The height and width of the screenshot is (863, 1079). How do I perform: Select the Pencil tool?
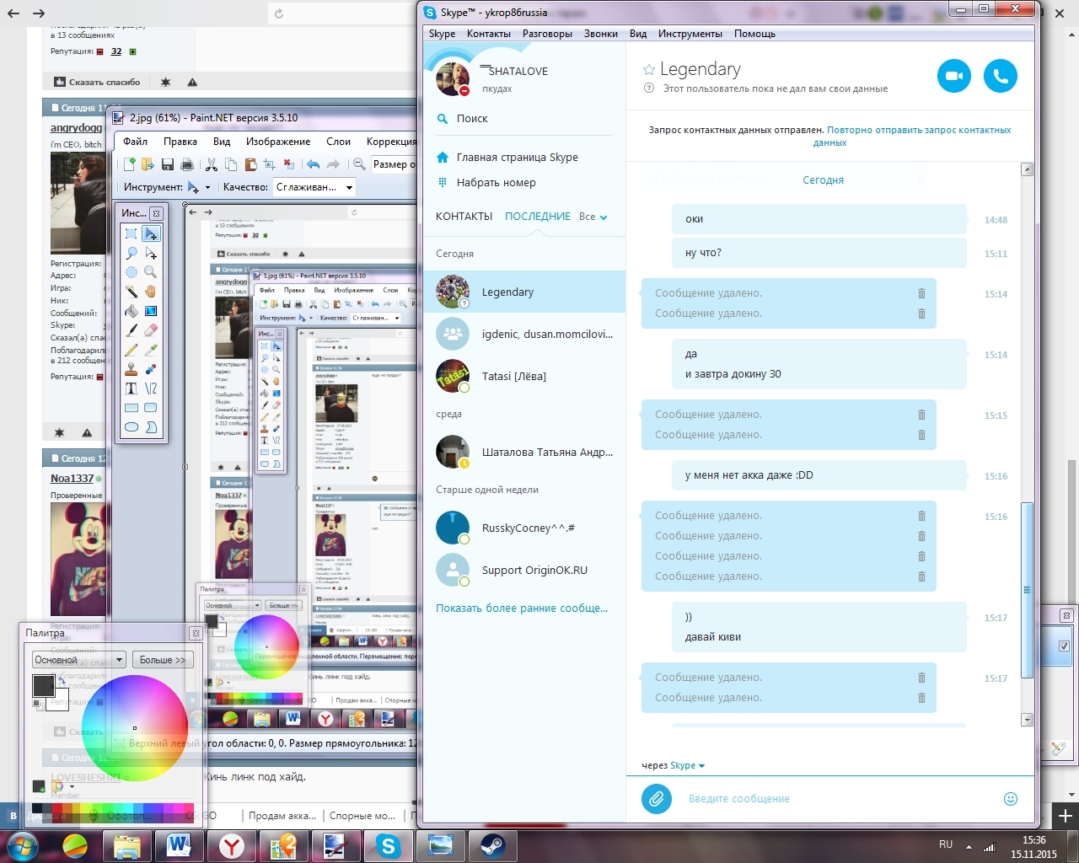[x=132, y=350]
